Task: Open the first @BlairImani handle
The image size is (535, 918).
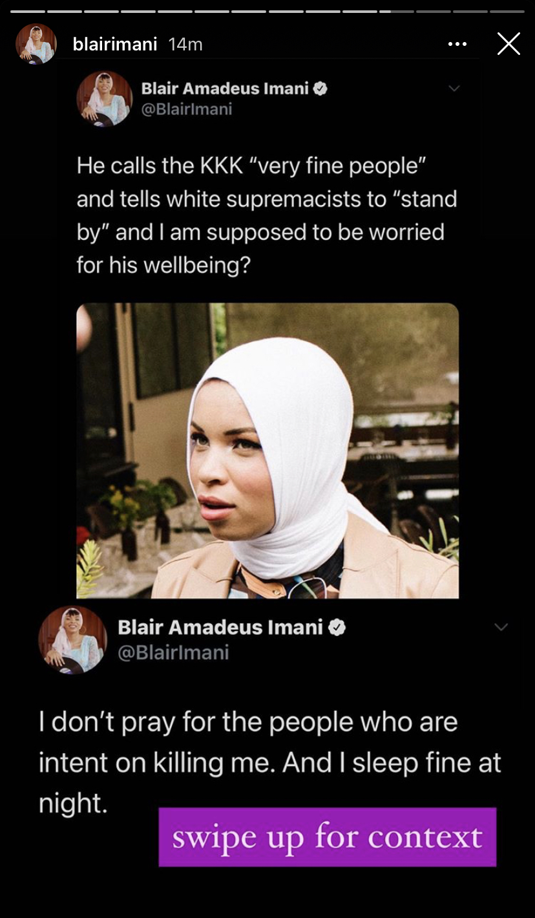Action: tap(187, 109)
